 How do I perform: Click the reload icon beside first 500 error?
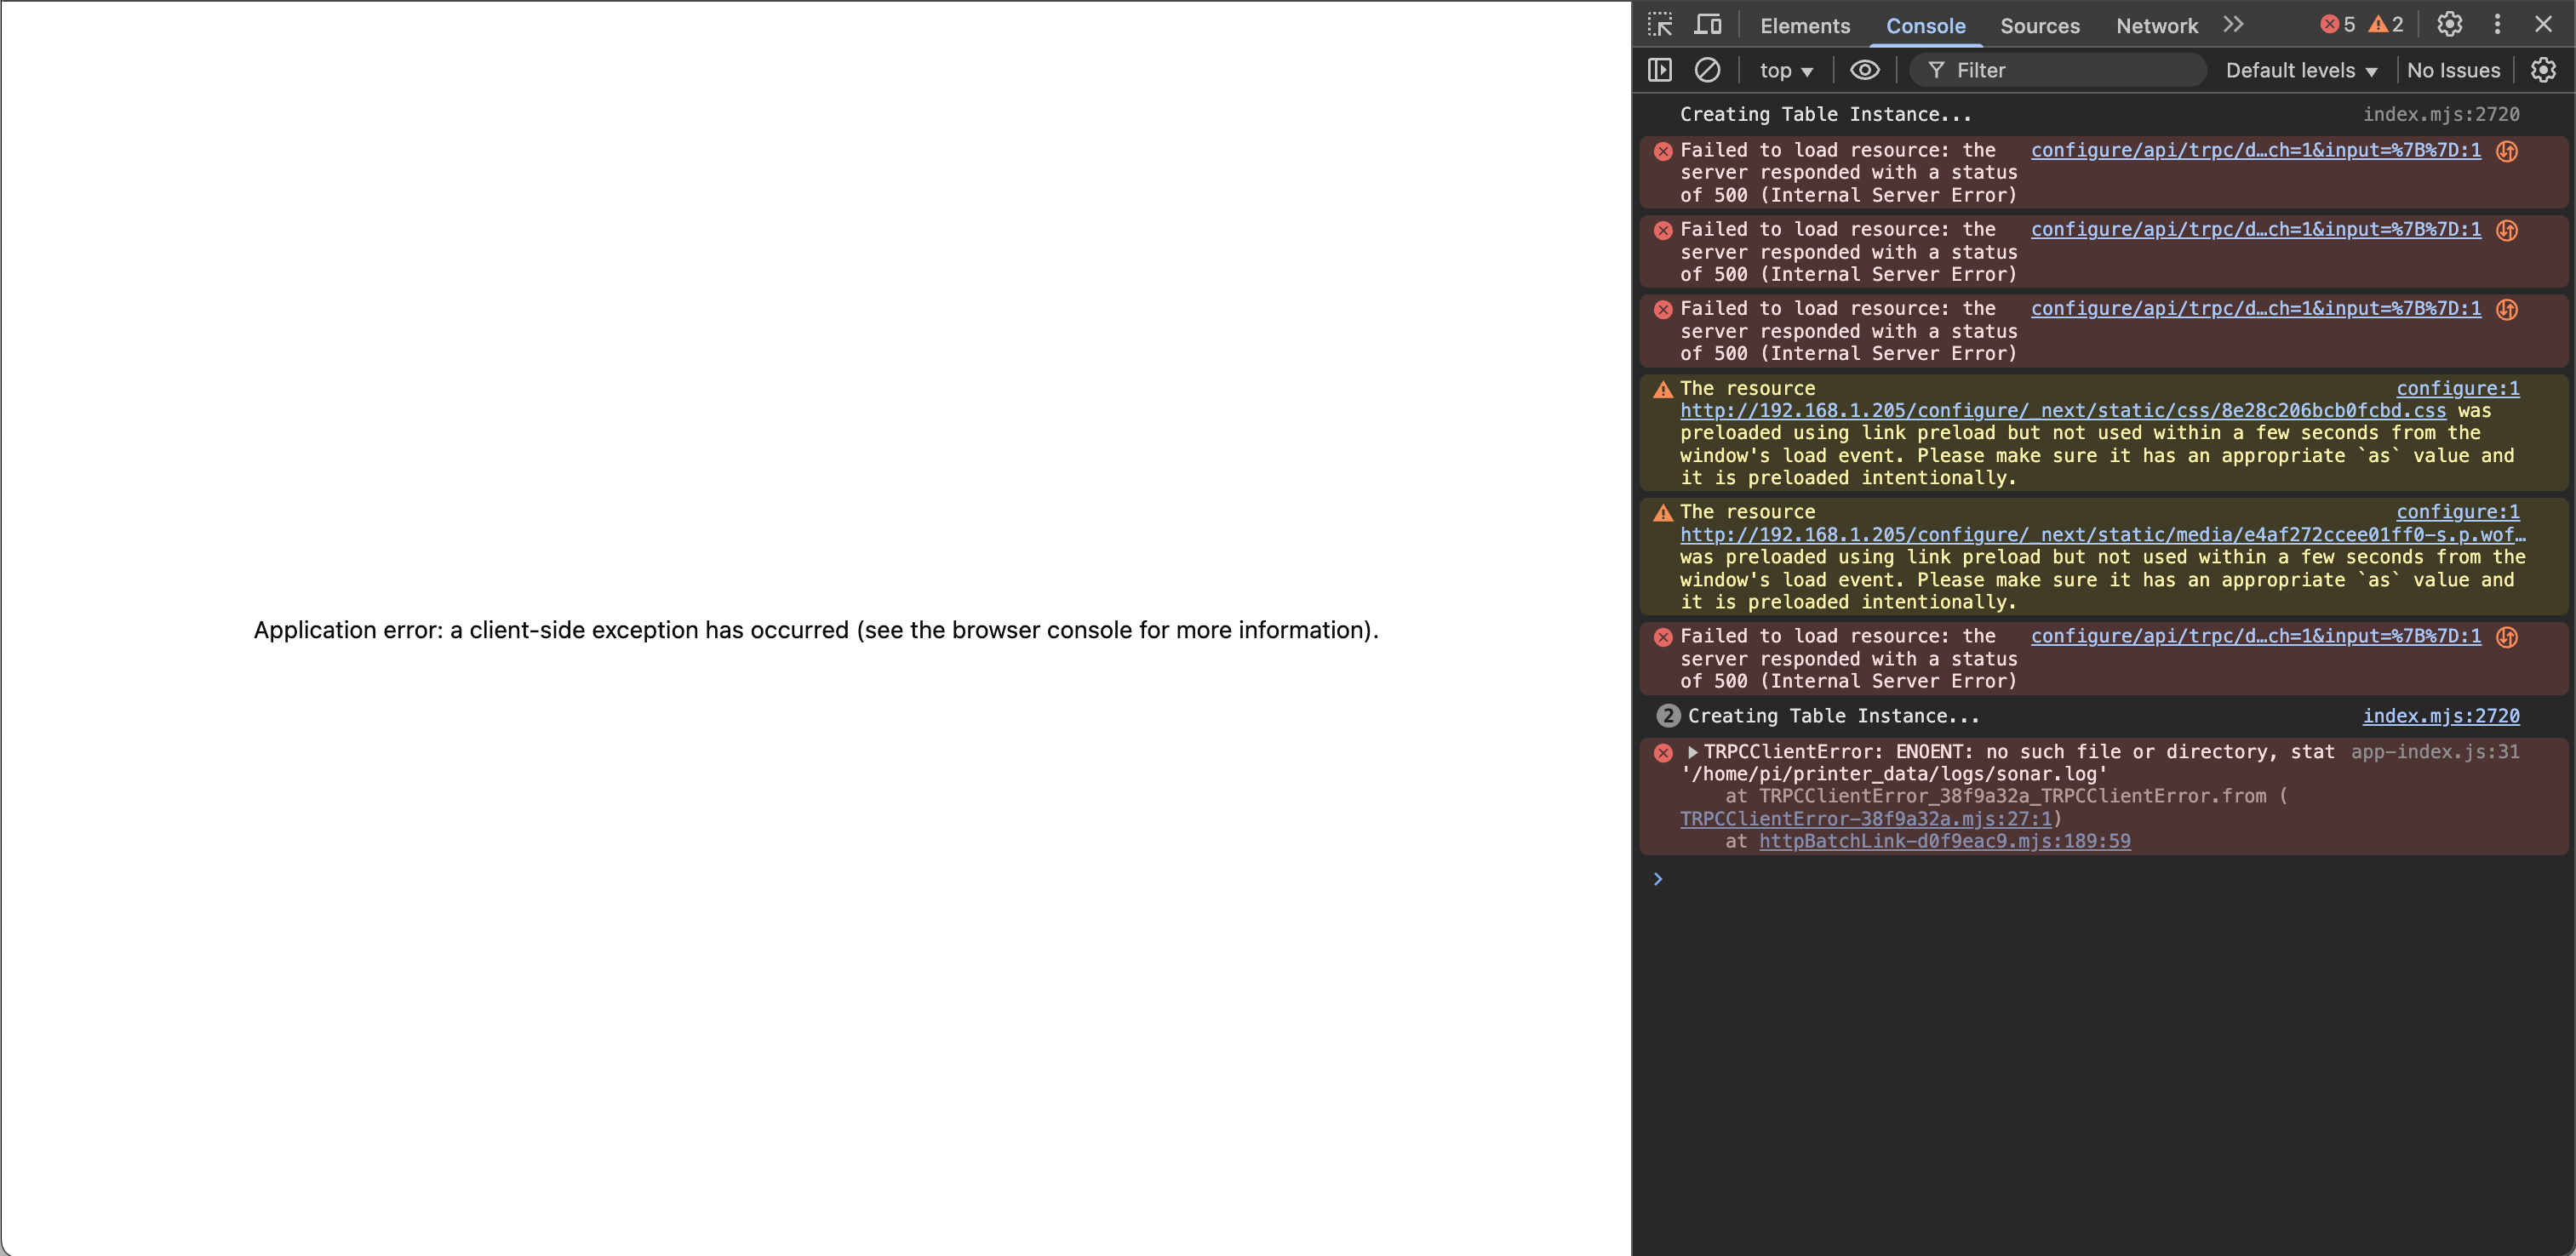coord(2507,151)
